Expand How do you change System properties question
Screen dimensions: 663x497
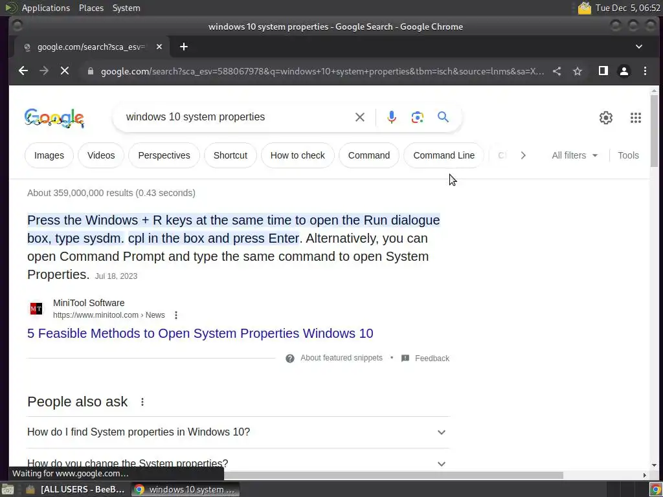tap(238, 463)
